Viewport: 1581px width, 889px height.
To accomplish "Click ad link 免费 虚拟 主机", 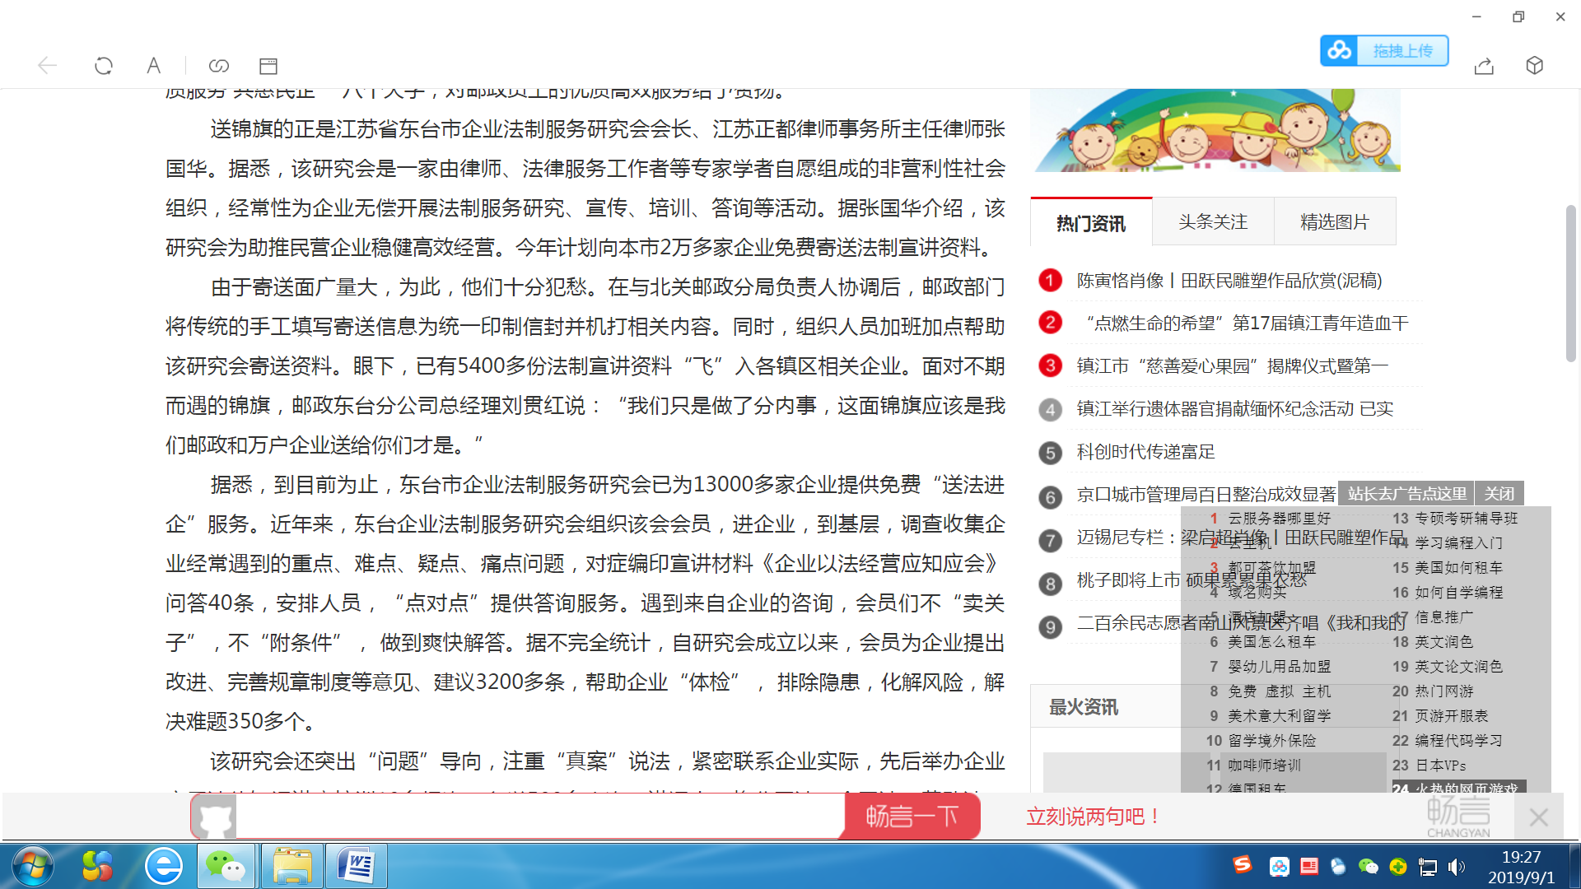I will (1280, 691).
